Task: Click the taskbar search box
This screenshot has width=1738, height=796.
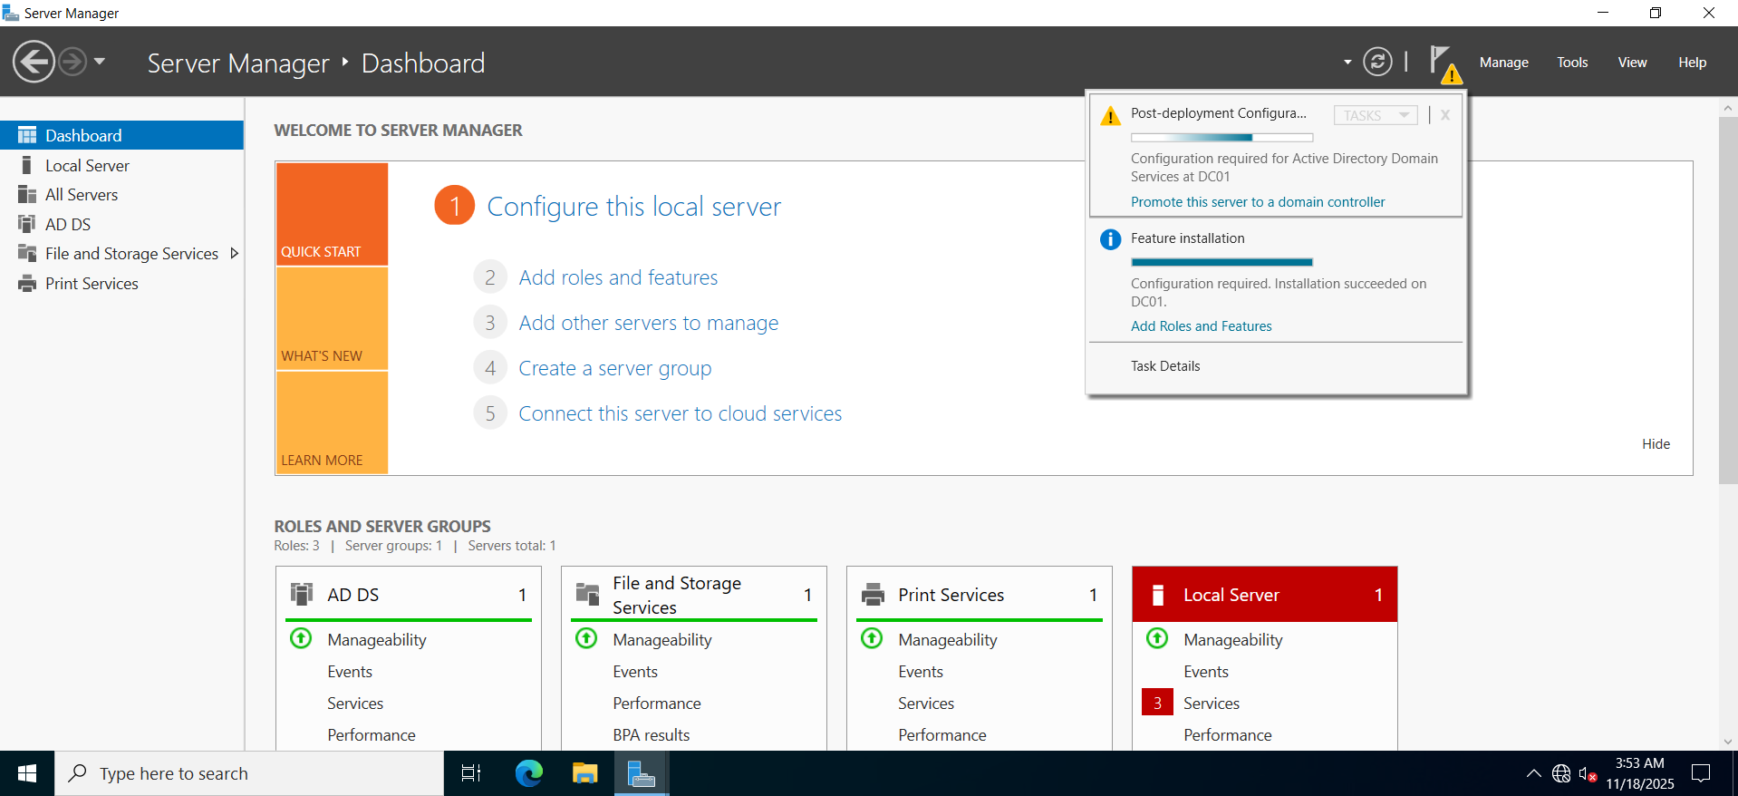Action: [249, 773]
